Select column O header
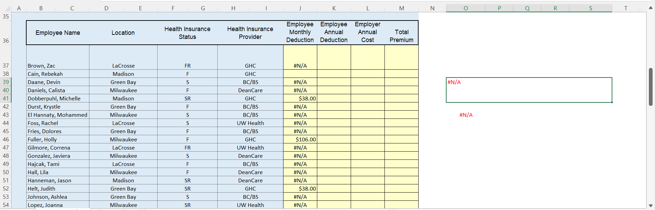 [x=466, y=8]
